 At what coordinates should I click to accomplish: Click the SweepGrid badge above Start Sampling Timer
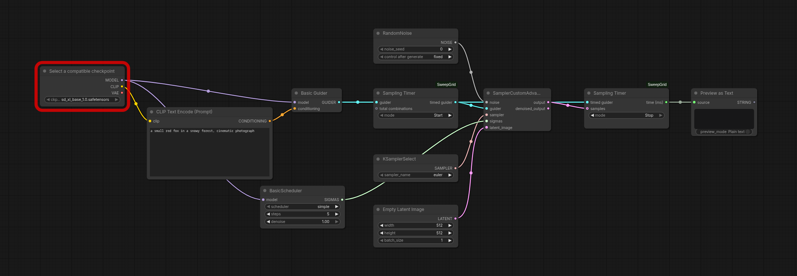point(446,84)
